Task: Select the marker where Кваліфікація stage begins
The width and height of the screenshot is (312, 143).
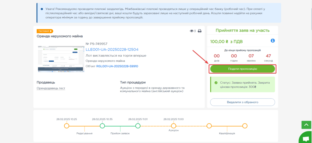Action: coord(209,126)
